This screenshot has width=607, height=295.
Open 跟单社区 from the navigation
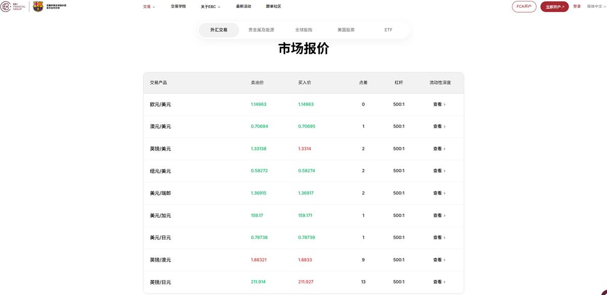[273, 6]
